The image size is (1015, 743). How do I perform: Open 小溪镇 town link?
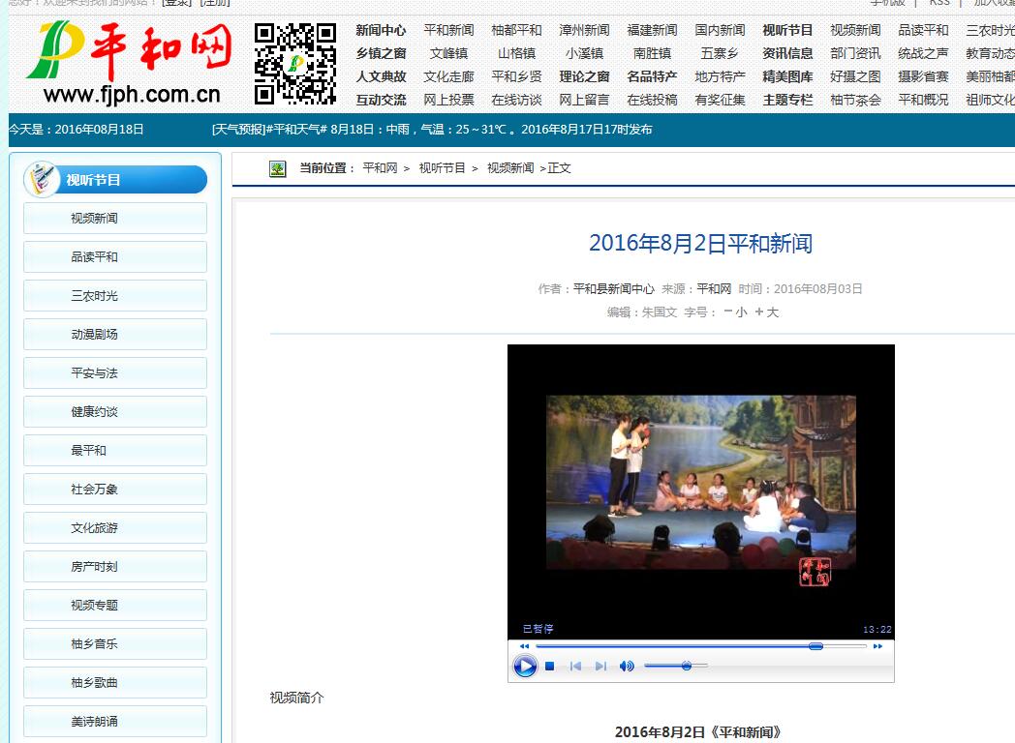584,53
